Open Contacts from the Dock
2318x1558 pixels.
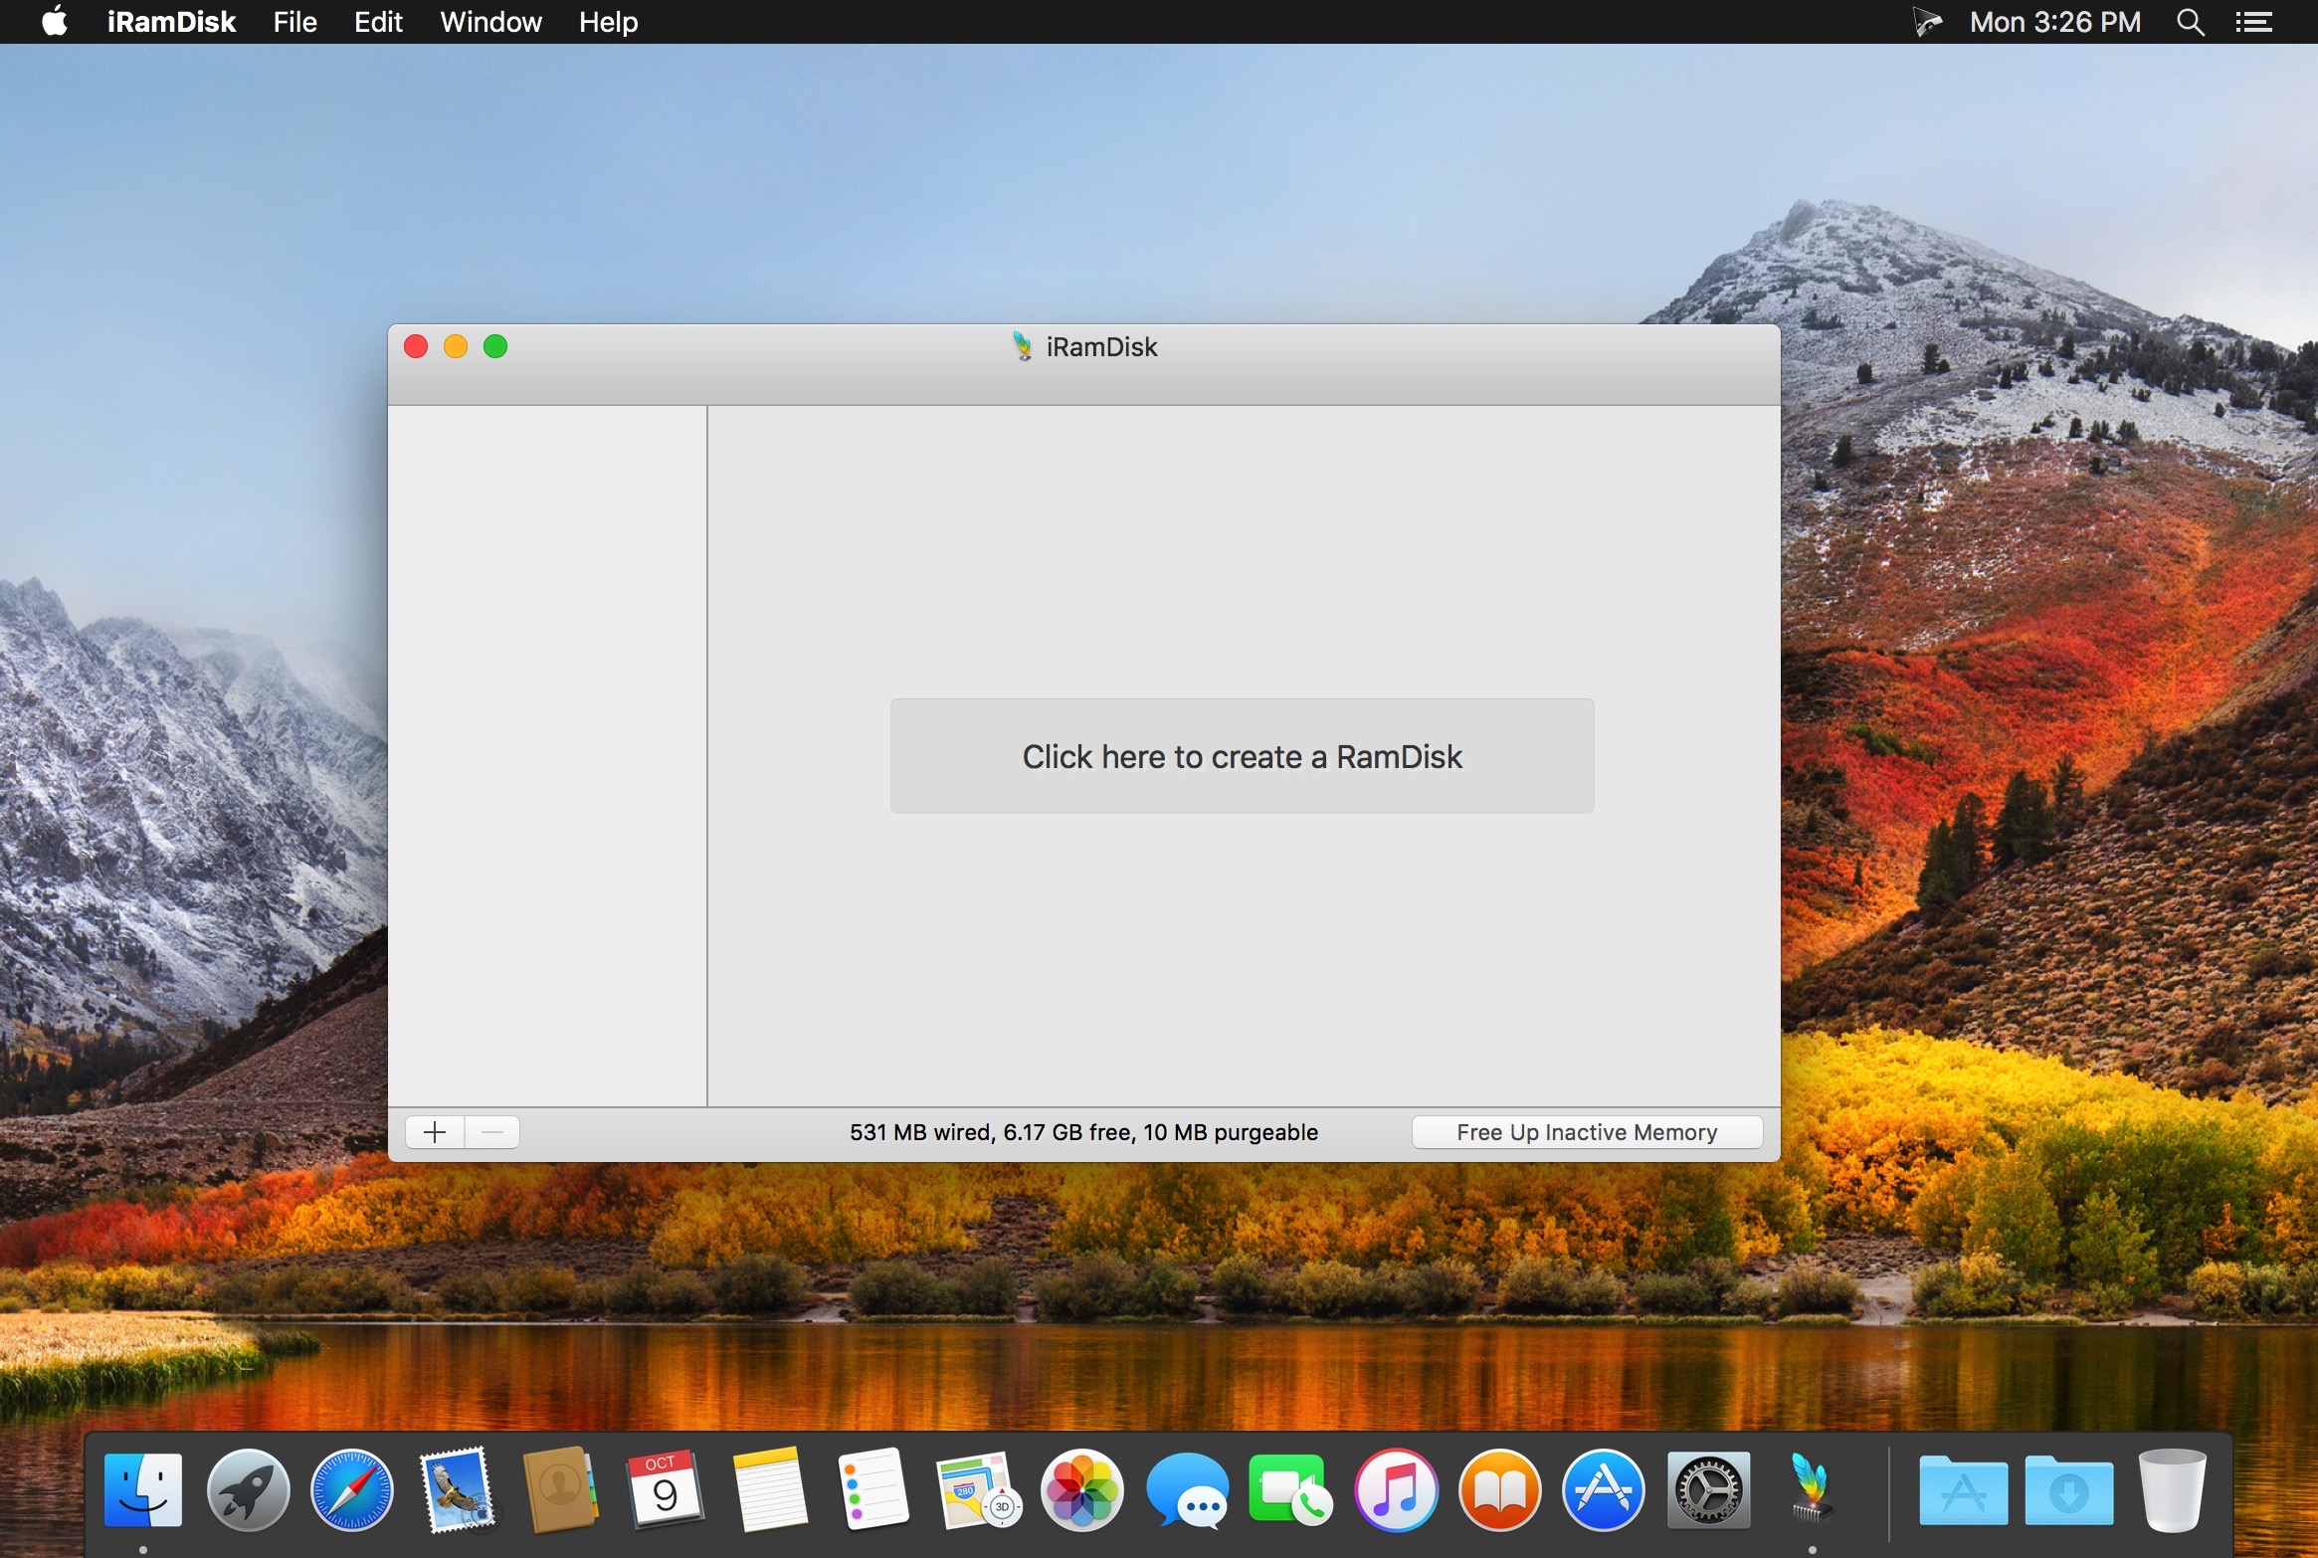pos(560,1489)
